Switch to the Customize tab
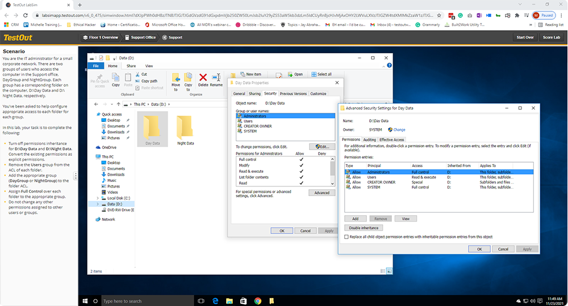 318,93
